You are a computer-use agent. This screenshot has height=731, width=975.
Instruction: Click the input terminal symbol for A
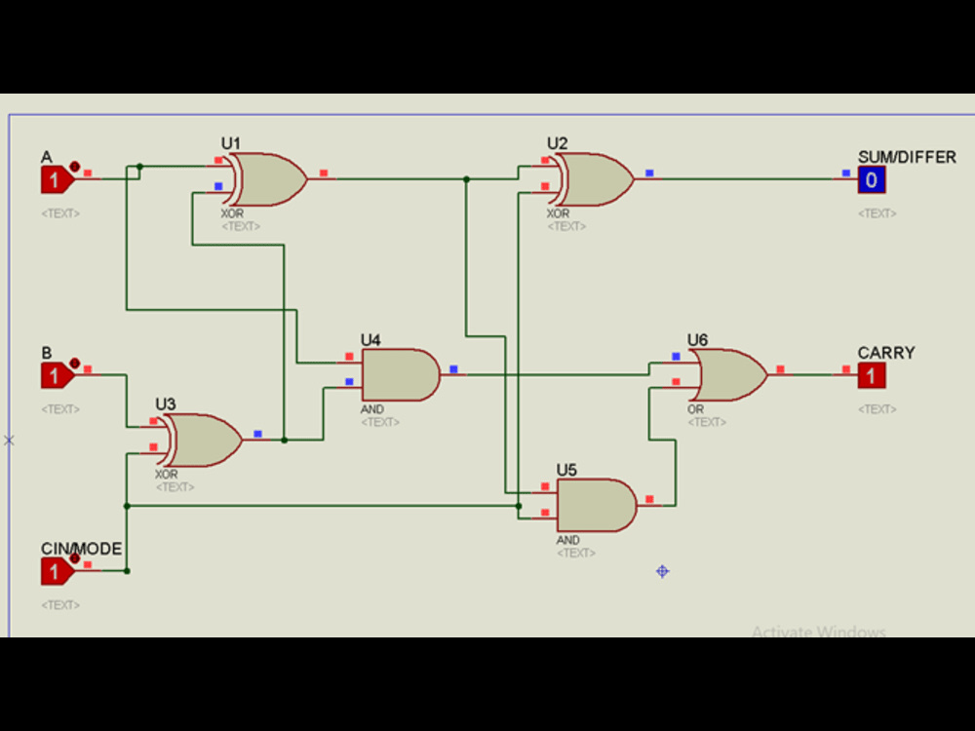click(53, 178)
